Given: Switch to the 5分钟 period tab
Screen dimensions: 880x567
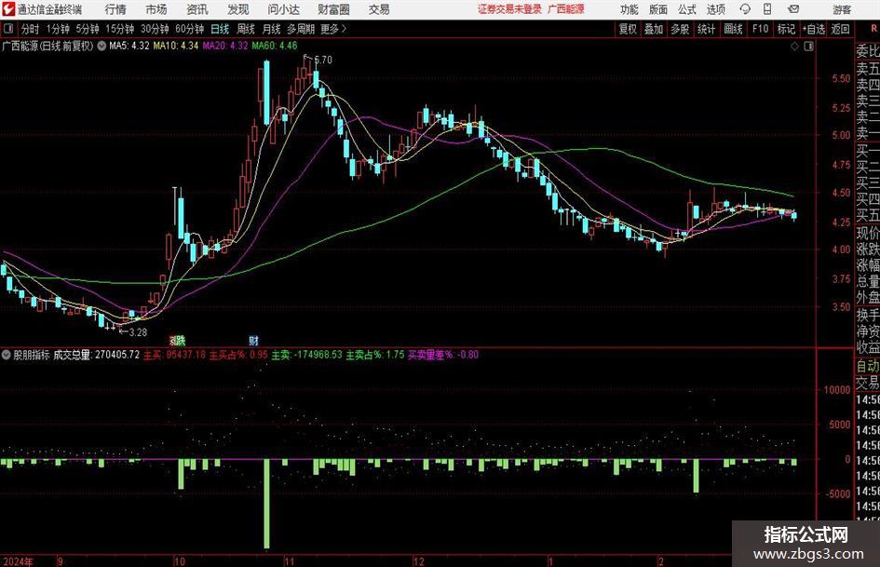Looking at the screenshot, I should point(87,29).
